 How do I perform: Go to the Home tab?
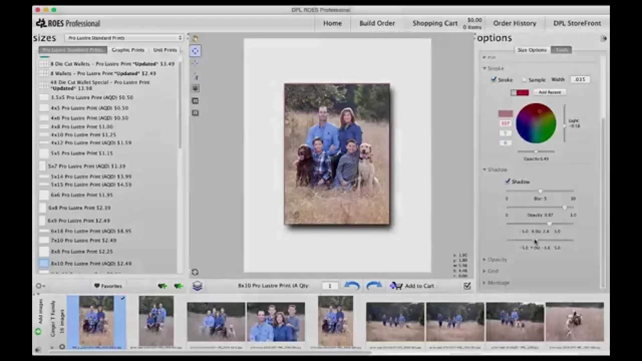(x=333, y=23)
